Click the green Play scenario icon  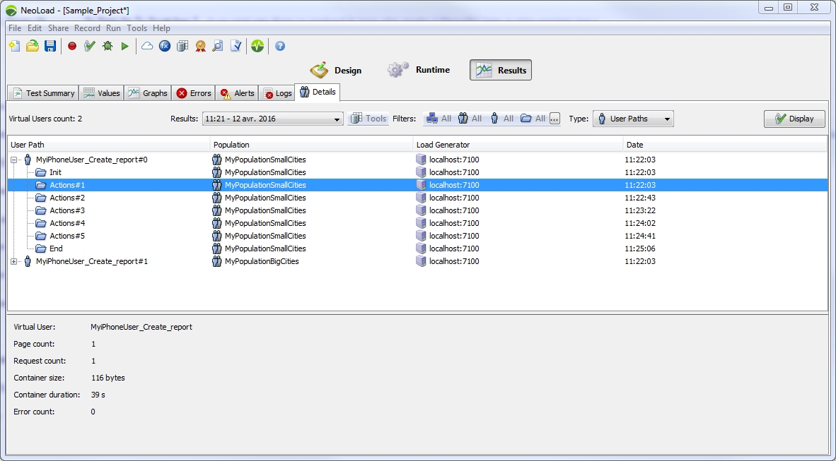(x=125, y=46)
